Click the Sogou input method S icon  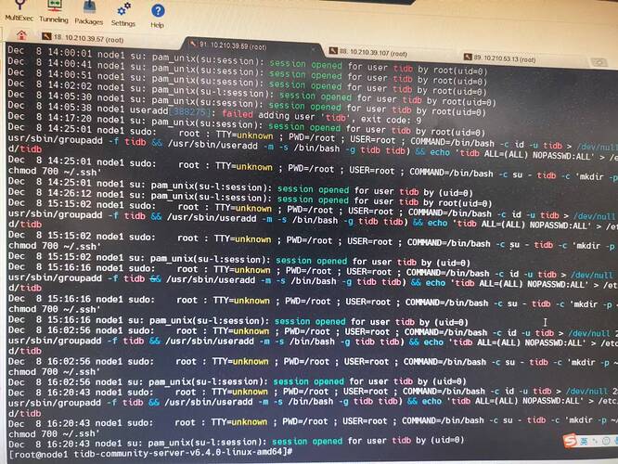point(570,441)
